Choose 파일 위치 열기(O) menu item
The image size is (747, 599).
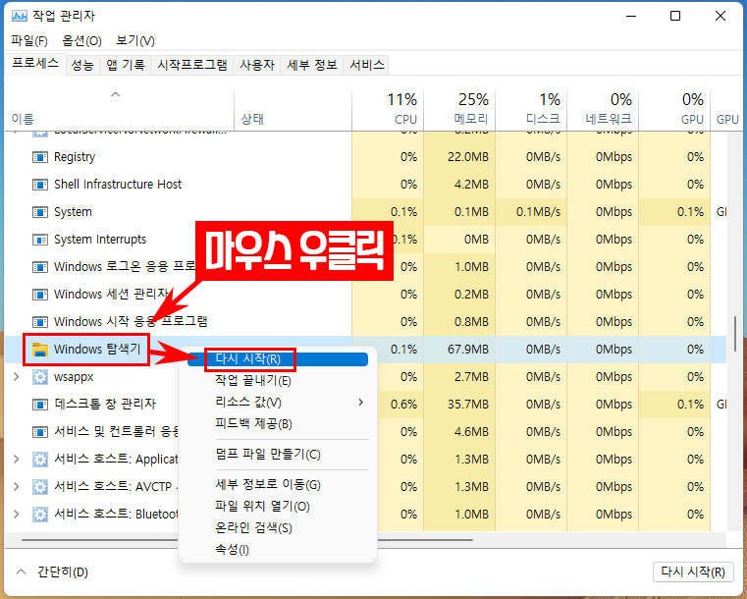tap(278, 506)
